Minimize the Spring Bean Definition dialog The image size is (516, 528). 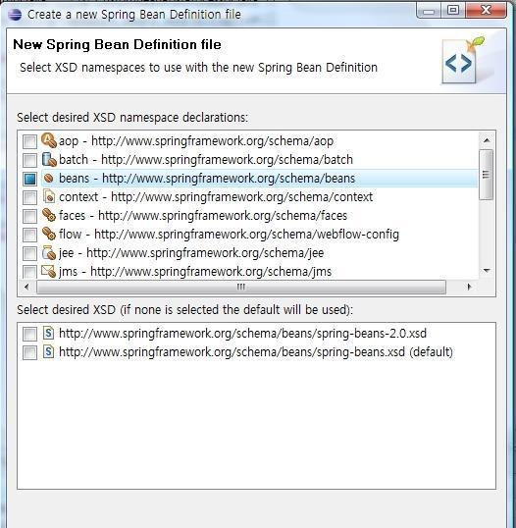[x=429, y=11]
